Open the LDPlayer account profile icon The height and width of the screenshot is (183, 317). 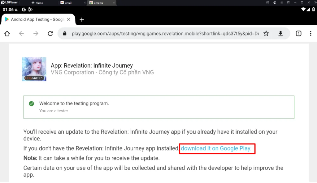[275, 2]
